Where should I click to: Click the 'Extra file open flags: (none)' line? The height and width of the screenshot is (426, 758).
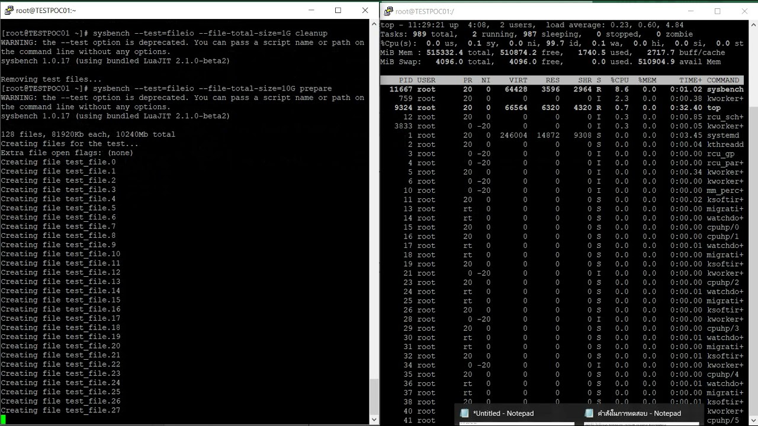(x=67, y=153)
